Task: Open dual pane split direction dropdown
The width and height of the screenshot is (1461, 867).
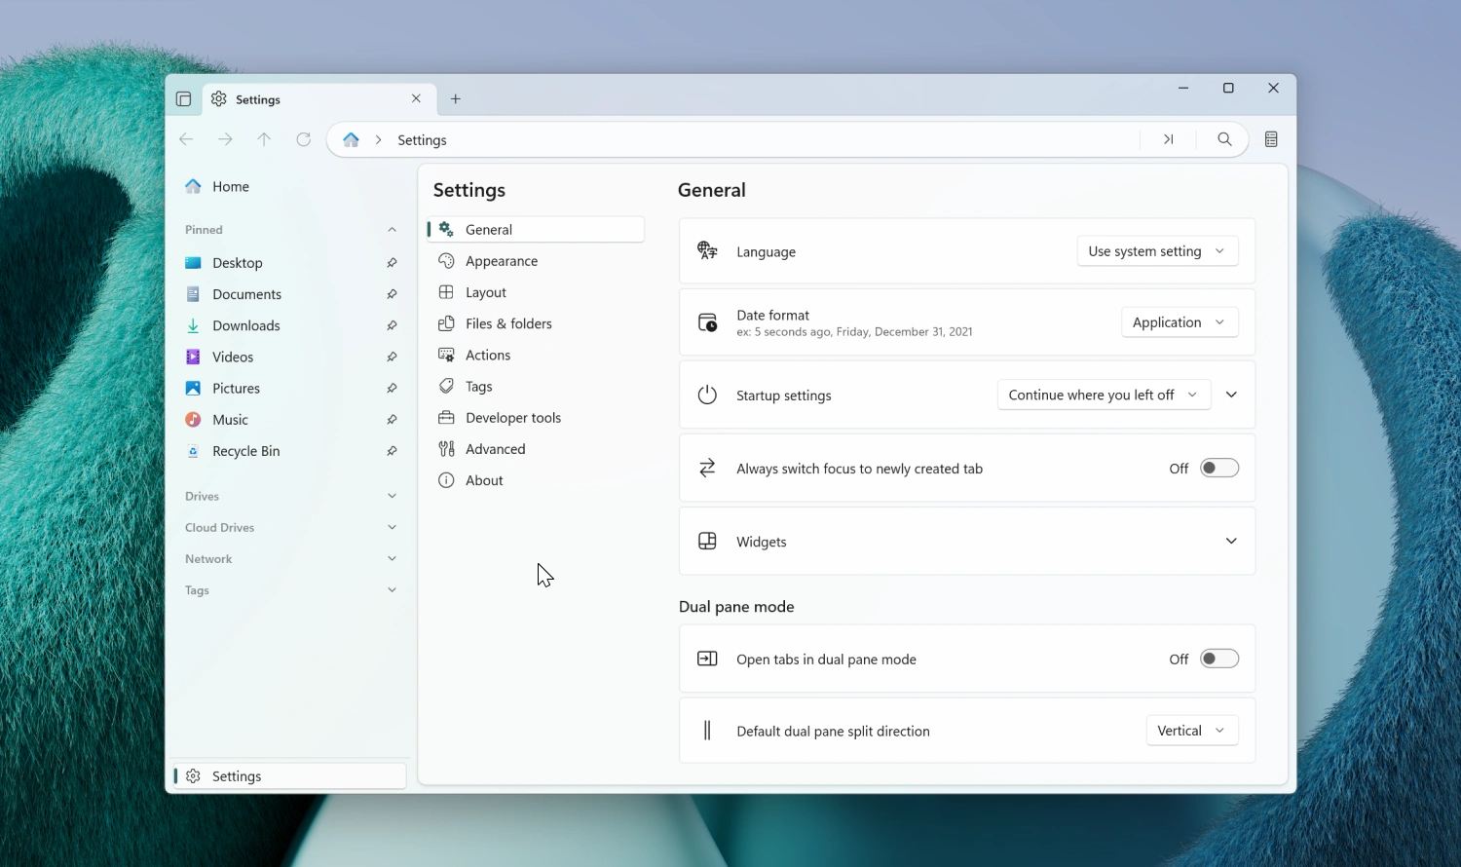Action: point(1192,731)
